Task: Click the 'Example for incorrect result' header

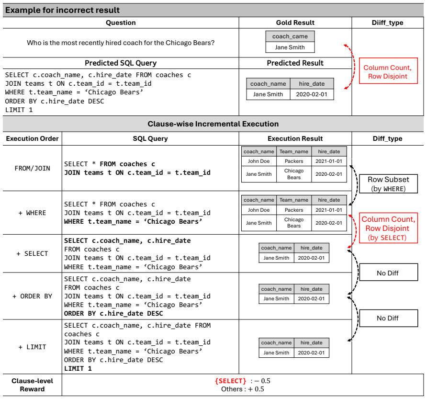Action: (x=62, y=10)
